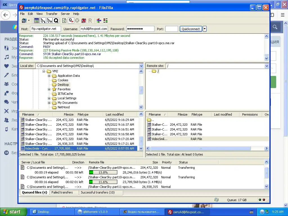The image size is (288, 216).
Task: Select the NetHood folder in tree
Action: tap(64, 107)
